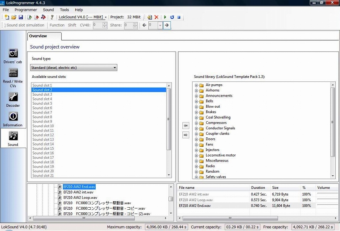
Task: Click the Function toolbar button
Action: pos(57,25)
